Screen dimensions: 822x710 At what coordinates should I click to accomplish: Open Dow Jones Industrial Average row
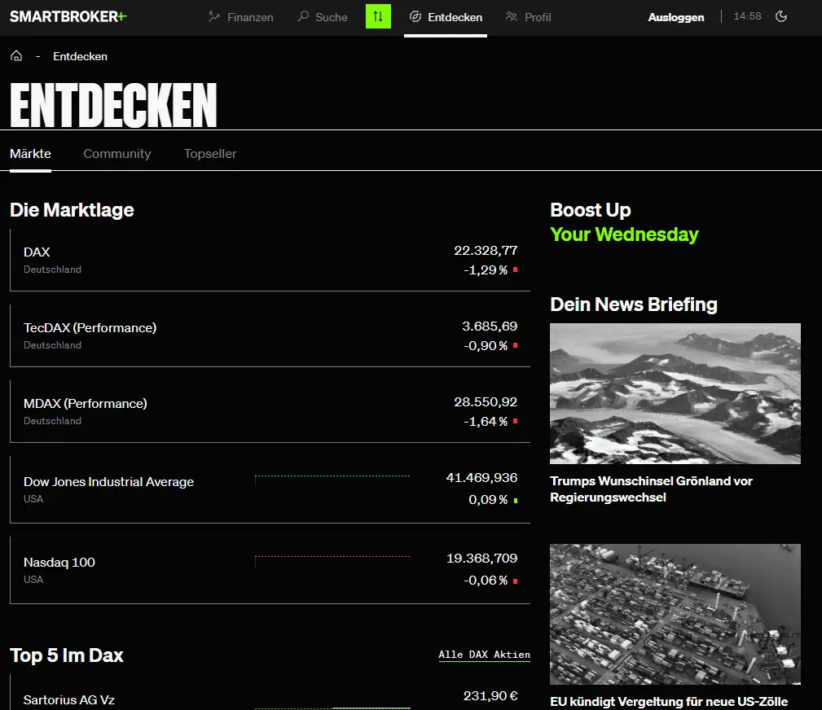coord(270,489)
